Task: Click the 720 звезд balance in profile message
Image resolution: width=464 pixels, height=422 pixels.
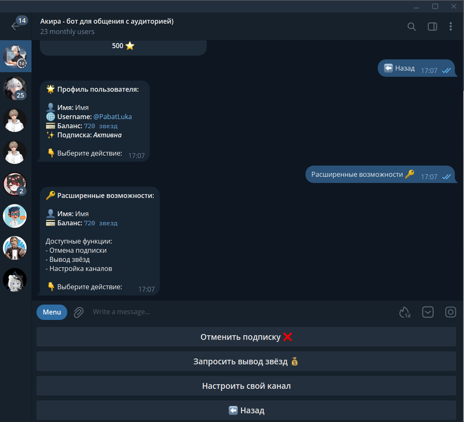Action: pos(100,126)
